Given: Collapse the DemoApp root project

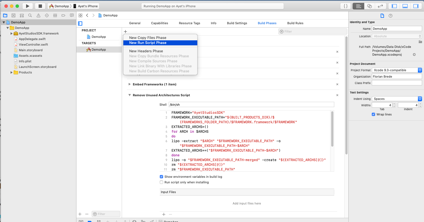Looking at the screenshot, I should click(x=4, y=22).
